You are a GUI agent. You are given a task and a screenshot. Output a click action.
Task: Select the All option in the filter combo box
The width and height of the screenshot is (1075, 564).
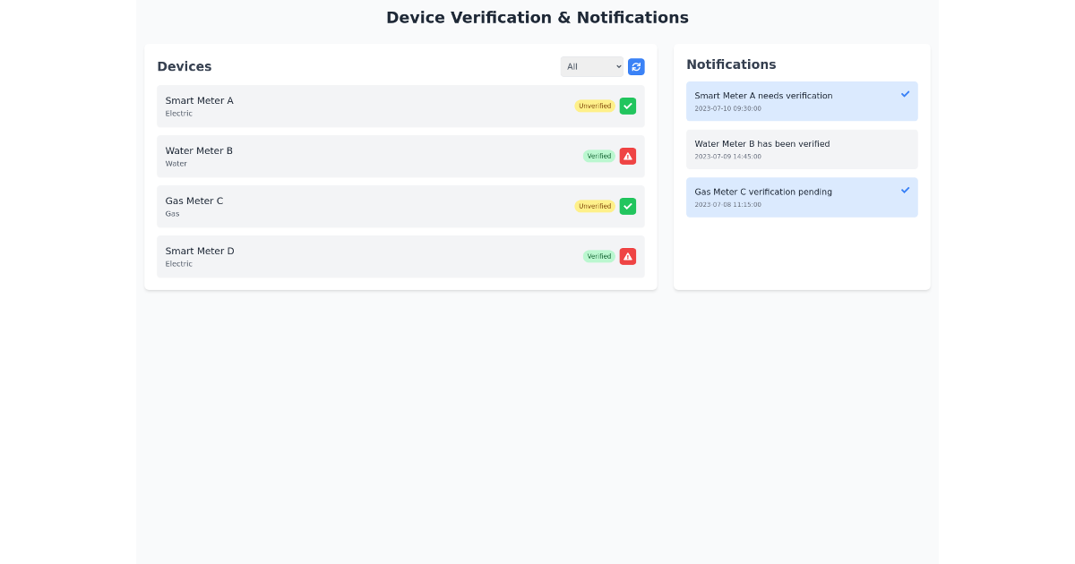coord(591,66)
